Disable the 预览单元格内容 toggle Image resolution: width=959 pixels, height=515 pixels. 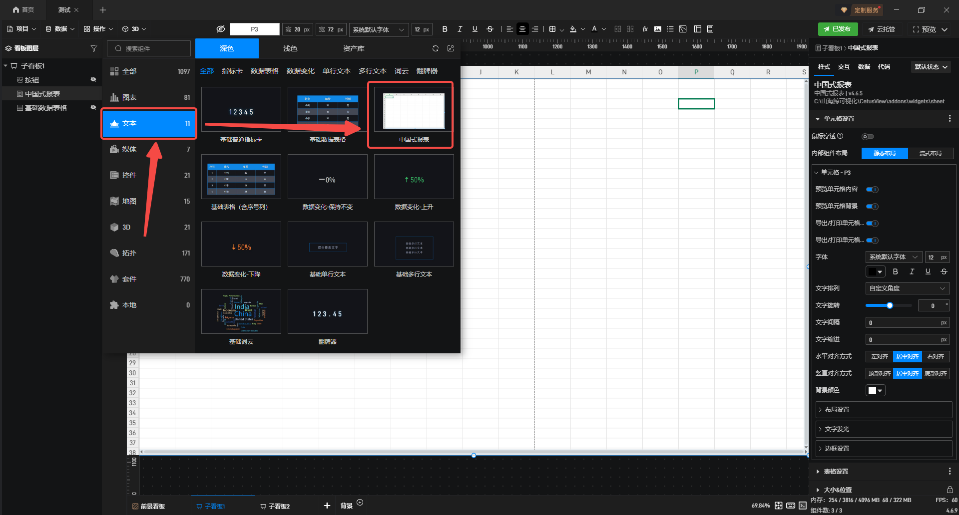(x=872, y=189)
